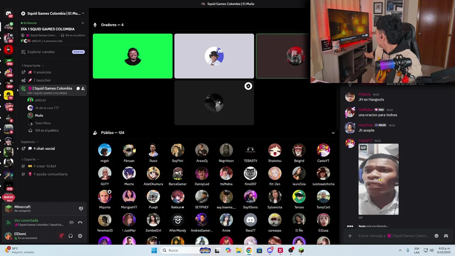Image resolution: width=455 pixels, height=256 pixels.
Task: Open Pablots username in chat
Action: 365,94
